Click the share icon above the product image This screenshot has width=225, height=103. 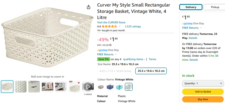[x=88, y=7]
